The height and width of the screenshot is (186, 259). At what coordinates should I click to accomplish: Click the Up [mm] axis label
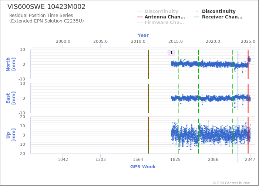[11, 135]
